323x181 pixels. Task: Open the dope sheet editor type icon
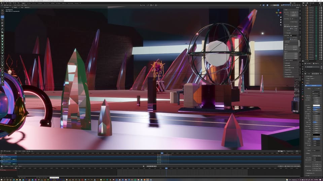coord(2,151)
